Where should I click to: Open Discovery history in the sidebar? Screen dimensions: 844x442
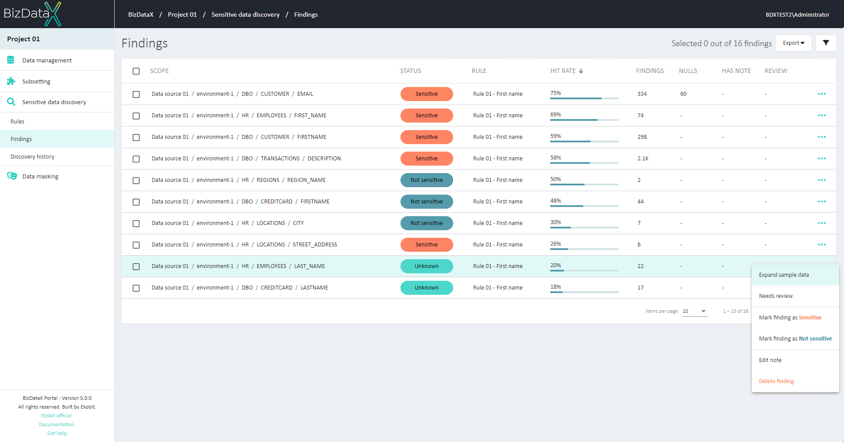coord(57,156)
